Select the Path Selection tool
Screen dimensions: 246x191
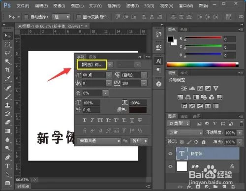click(x=7, y=175)
